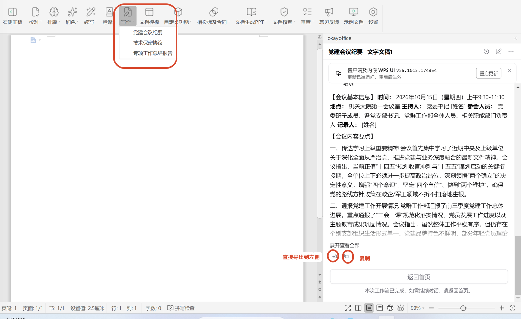Toggle eye protection mode icon

tap(401, 308)
